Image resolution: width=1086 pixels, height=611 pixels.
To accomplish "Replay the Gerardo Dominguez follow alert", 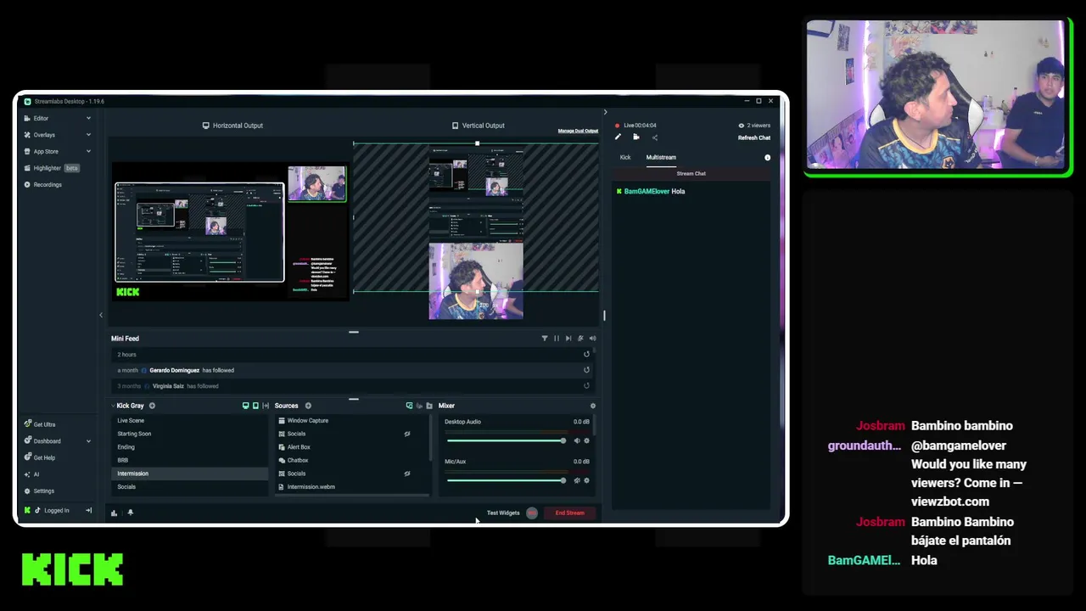I will pyautogui.click(x=586, y=370).
